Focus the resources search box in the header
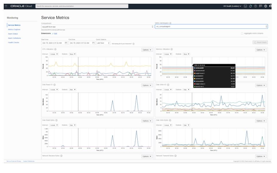The width and height of the screenshot is (277, 173). (82, 6)
